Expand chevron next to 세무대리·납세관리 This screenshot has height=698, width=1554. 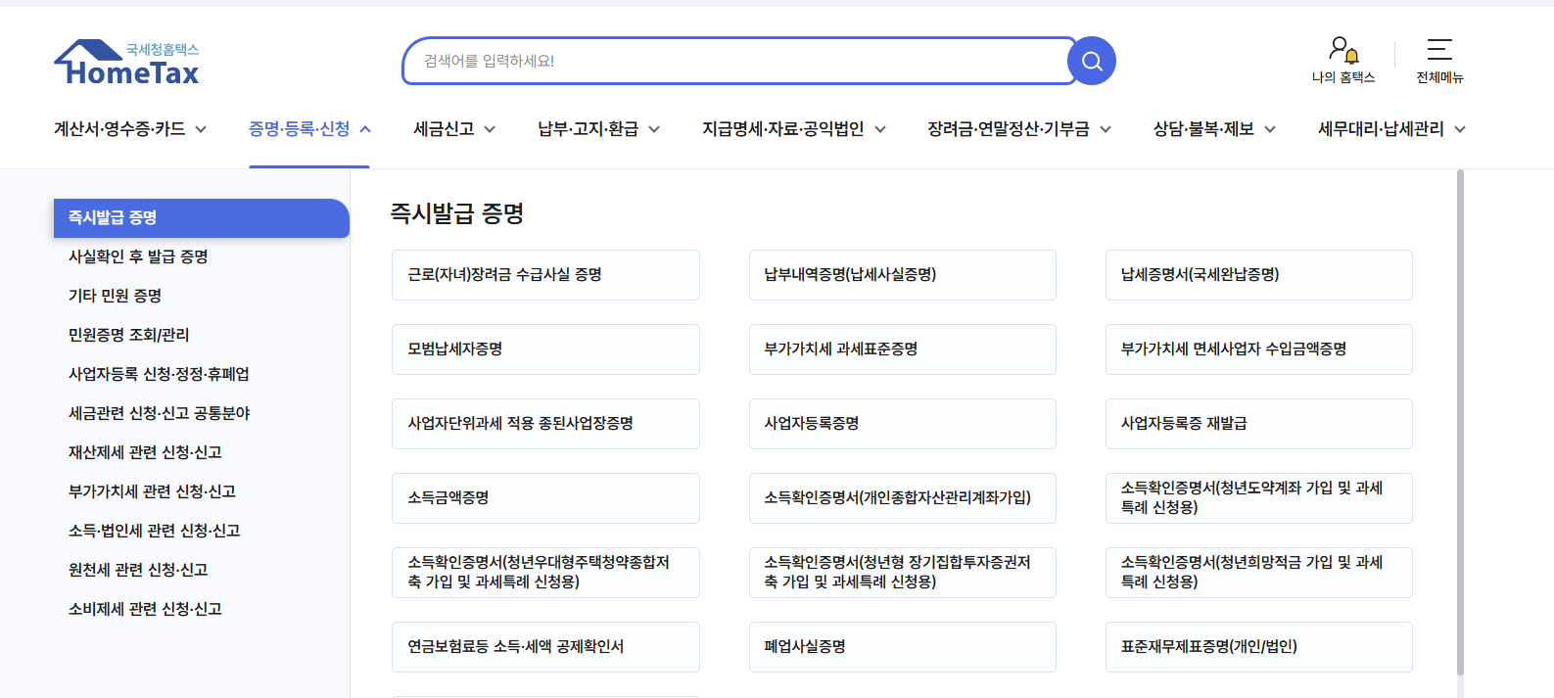(x=1460, y=129)
